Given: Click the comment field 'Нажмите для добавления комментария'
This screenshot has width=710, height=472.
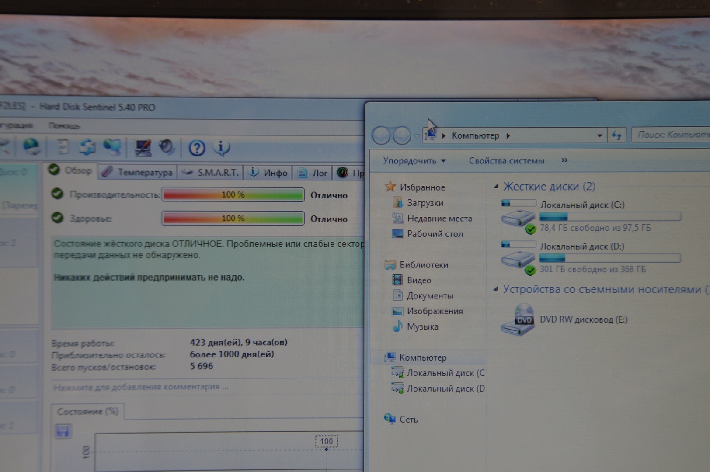Looking at the screenshot, I should pyautogui.click(x=141, y=387).
